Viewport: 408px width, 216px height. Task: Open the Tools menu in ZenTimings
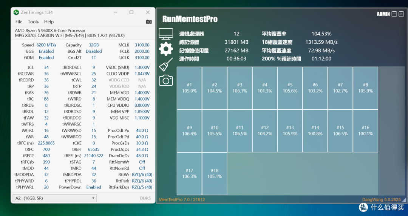(33, 22)
